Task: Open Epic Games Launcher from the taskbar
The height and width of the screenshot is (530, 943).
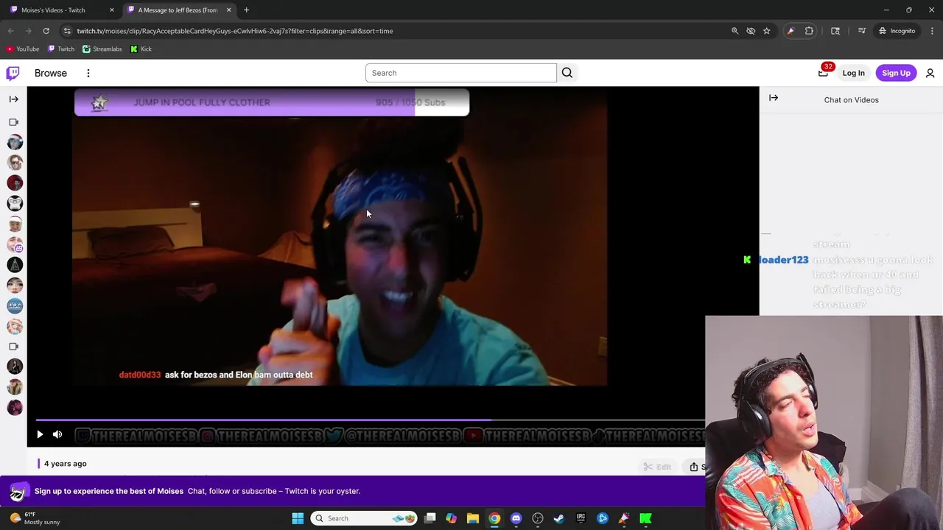Action: [x=581, y=518]
